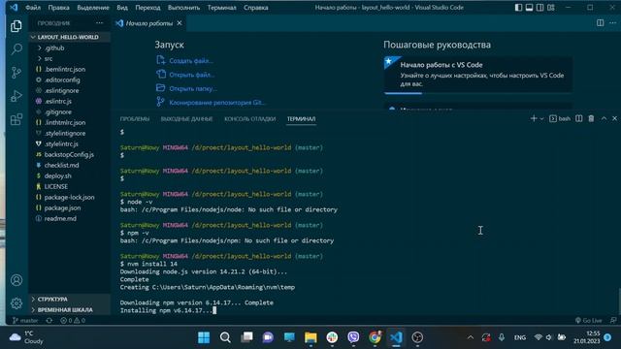Open deploy.sh file
The height and width of the screenshot is (349, 621).
[58, 175]
